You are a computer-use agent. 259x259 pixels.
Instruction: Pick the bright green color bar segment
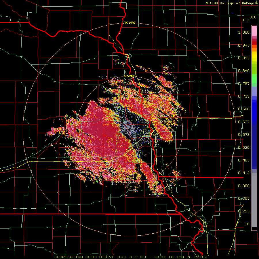pyautogui.click(x=254, y=79)
